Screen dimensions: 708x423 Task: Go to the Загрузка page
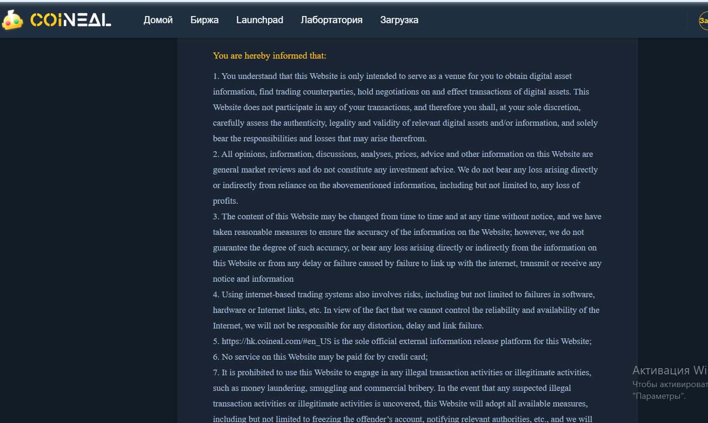[399, 20]
